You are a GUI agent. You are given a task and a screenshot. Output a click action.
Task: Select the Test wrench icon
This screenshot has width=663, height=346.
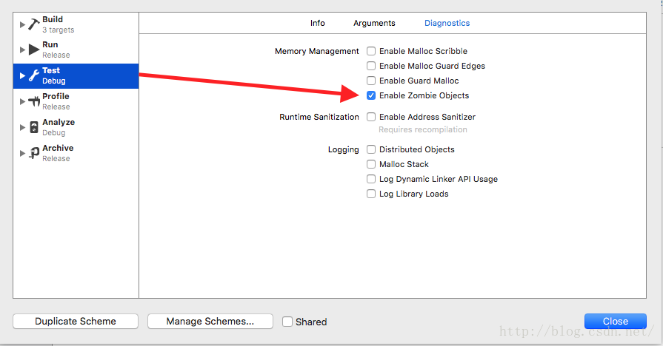pyautogui.click(x=34, y=76)
